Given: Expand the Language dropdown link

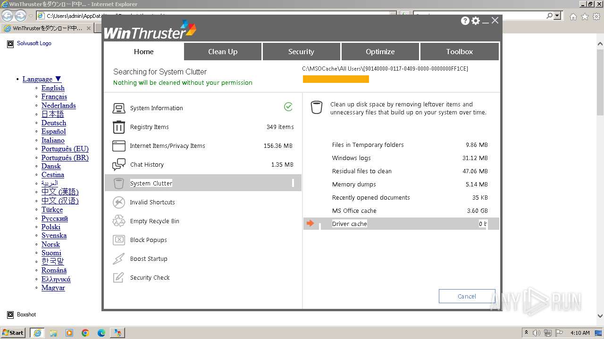Looking at the screenshot, I should (42, 79).
